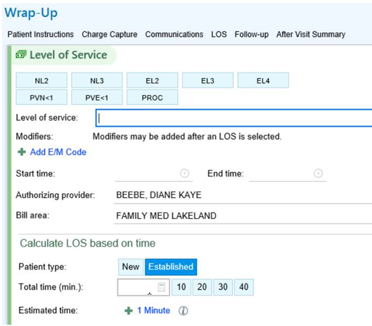
Task: Open the LOS tab
Action: coord(219,35)
